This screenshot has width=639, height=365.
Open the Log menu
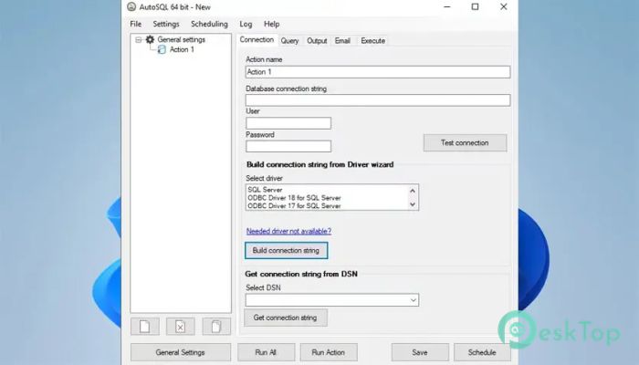pos(246,24)
